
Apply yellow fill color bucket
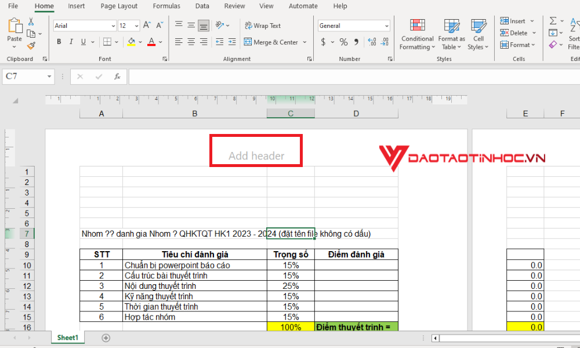(x=131, y=42)
